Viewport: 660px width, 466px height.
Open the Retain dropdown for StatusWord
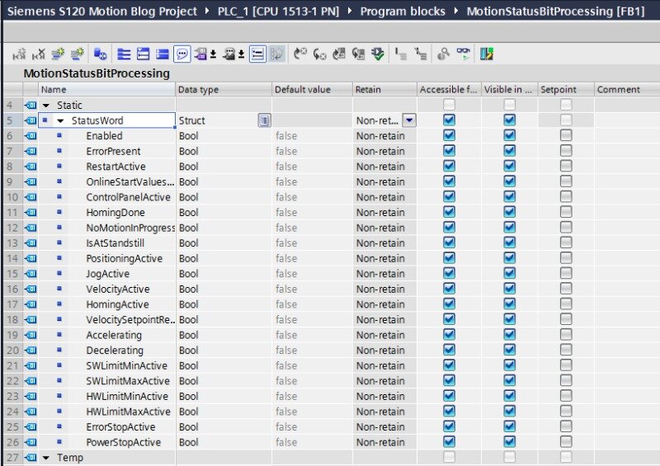(409, 120)
